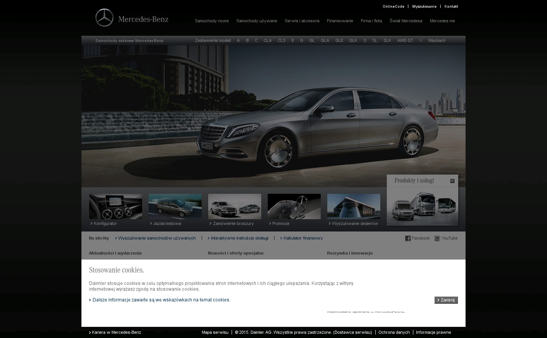Open the Zamówienie broszury image
547x338 pixels.
[x=235, y=206]
